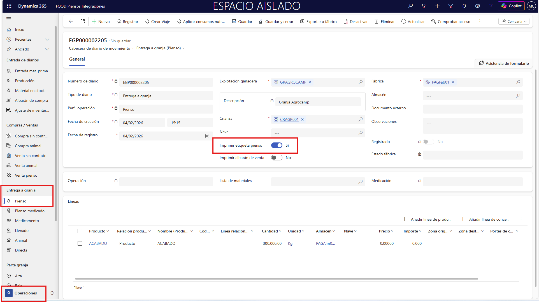Open the calendar picker for Fecha de registro
The height and width of the screenshot is (302, 539).
pyautogui.click(x=207, y=136)
